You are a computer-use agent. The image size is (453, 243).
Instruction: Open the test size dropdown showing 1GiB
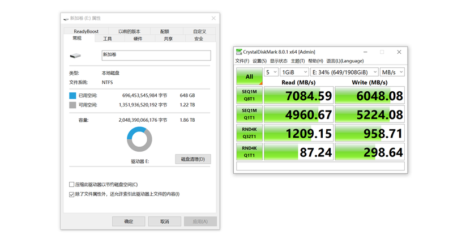pos(294,73)
